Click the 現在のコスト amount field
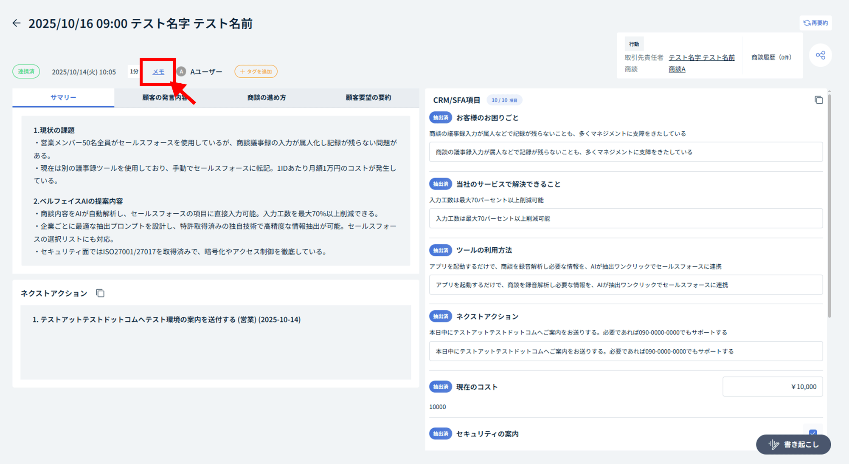The height and width of the screenshot is (464, 849). coord(772,387)
